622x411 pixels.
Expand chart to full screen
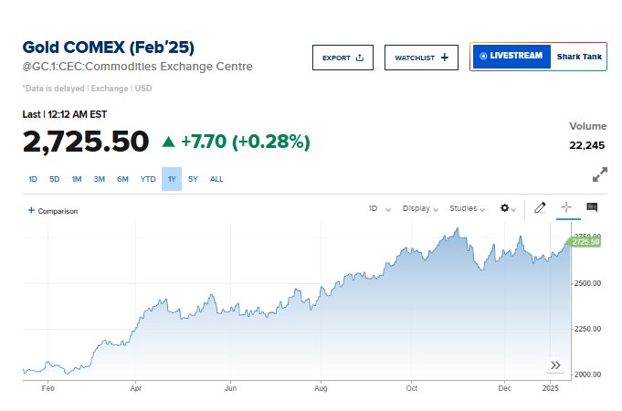click(x=600, y=174)
